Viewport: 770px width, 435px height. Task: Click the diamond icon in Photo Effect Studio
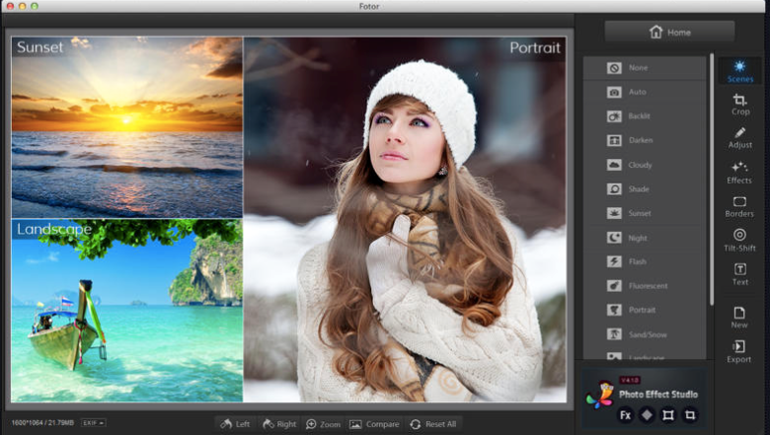pos(647,415)
